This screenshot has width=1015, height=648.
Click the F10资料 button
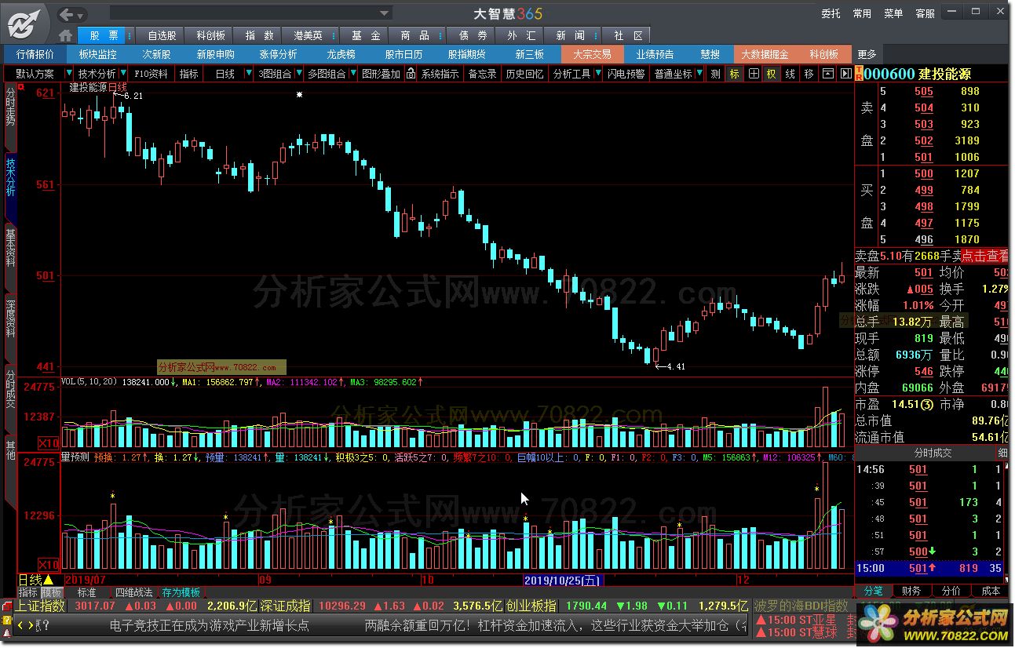[151, 74]
